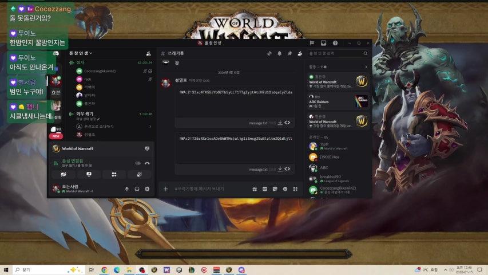Open the Discord inbox icon in title bar
Screen dimensions: 488x275
pyautogui.click(x=324, y=43)
